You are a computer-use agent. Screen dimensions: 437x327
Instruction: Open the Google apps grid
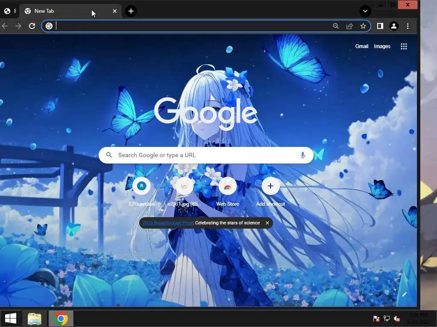pyautogui.click(x=404, y=46)
